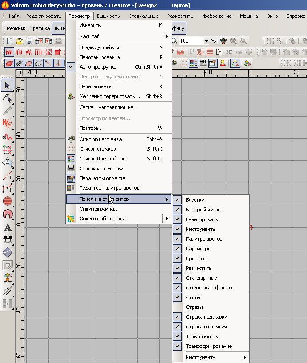Open Редактор палитры цветов
The width and height of the screenshot is (307, 363).
point(109,188)
